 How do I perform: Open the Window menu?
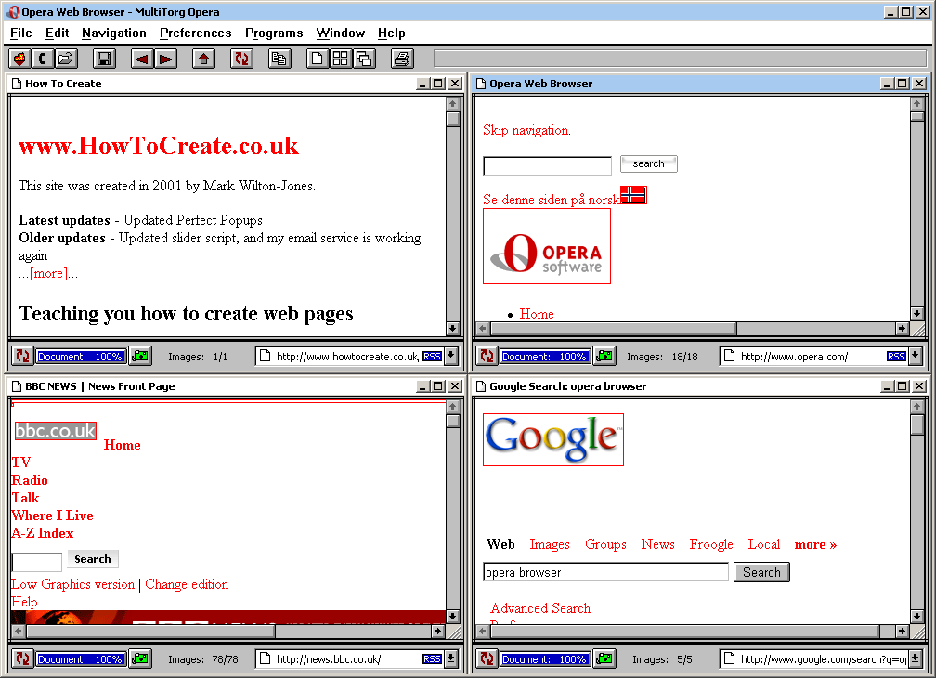point(340,33)
